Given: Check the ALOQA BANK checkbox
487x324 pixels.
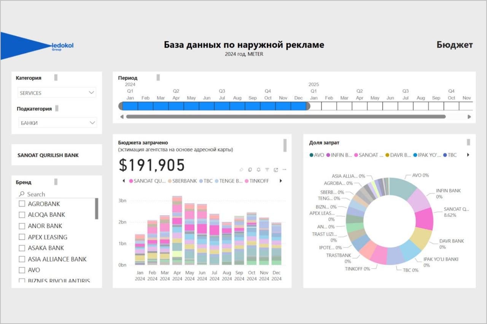Looking at the screenshot, I should 22,215.
